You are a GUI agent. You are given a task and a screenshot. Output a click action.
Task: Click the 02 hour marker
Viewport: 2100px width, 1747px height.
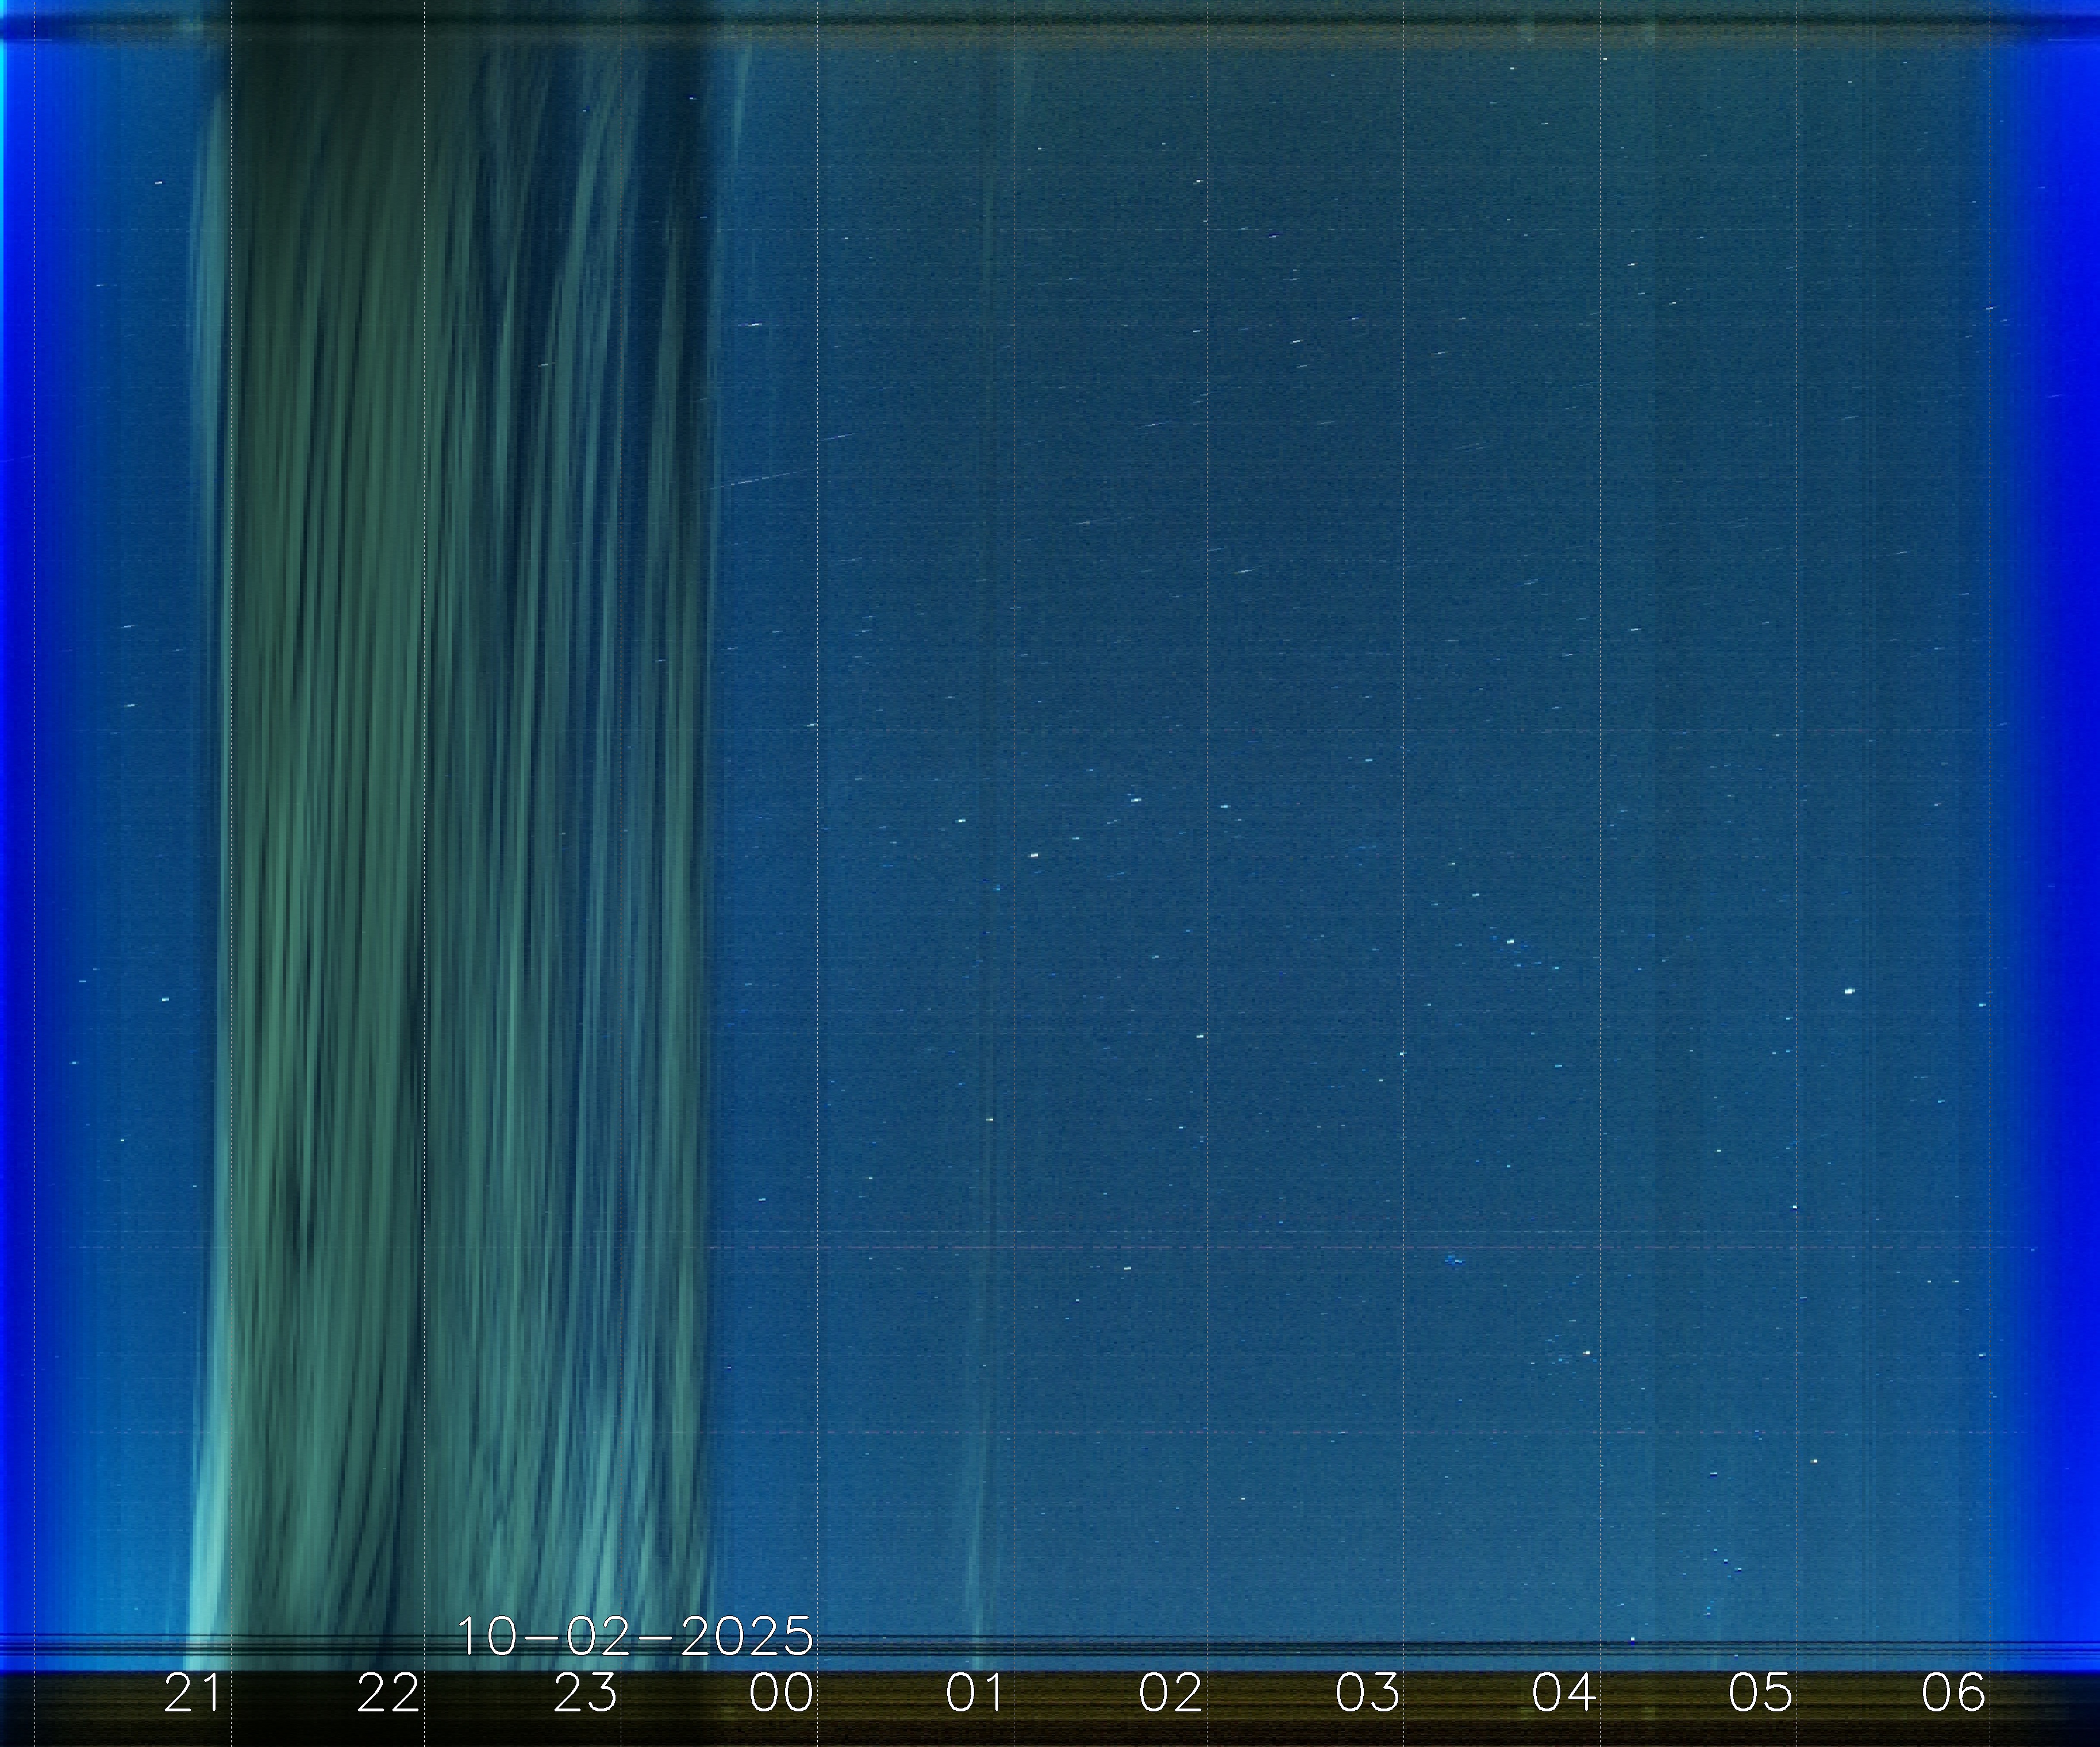(1171, 1693)
